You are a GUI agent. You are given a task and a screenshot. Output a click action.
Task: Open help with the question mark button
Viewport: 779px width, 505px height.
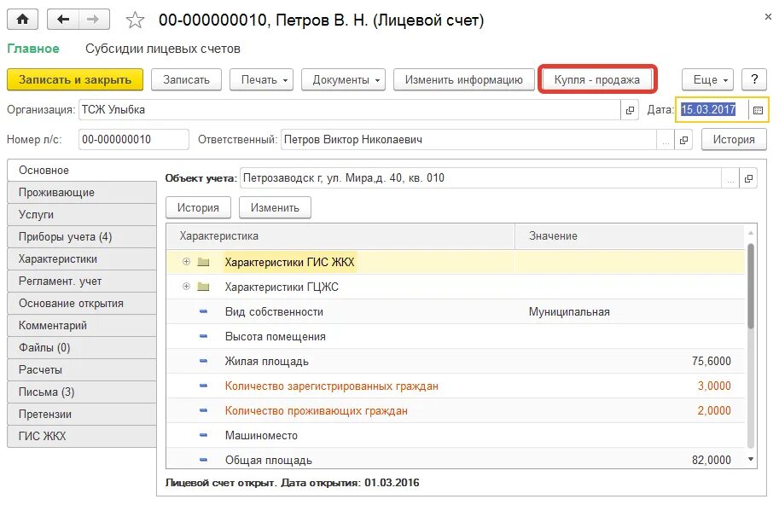(754, 79)
